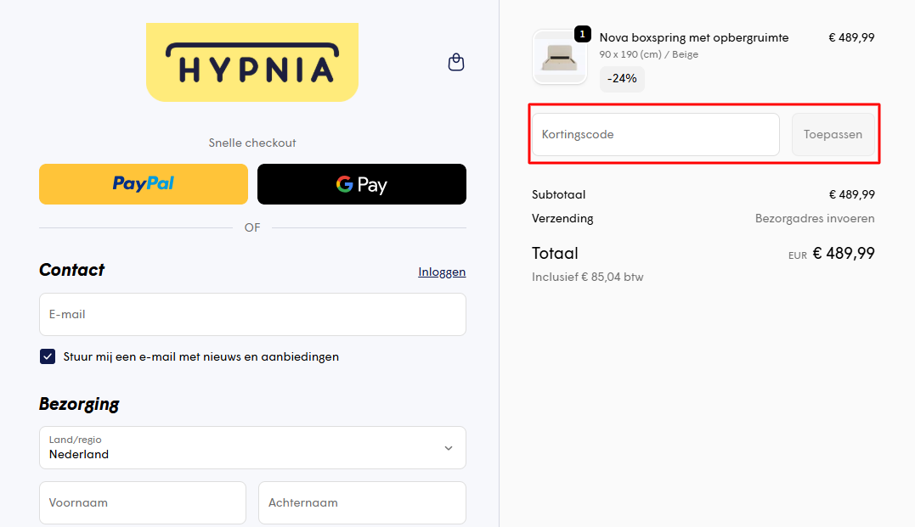Click the Bezorgadres invoeren shipping text
Screen dimensions: 915x527
815,218
